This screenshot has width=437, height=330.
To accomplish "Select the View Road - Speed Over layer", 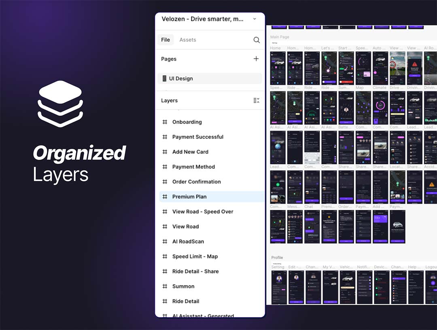I will (203, 212).
